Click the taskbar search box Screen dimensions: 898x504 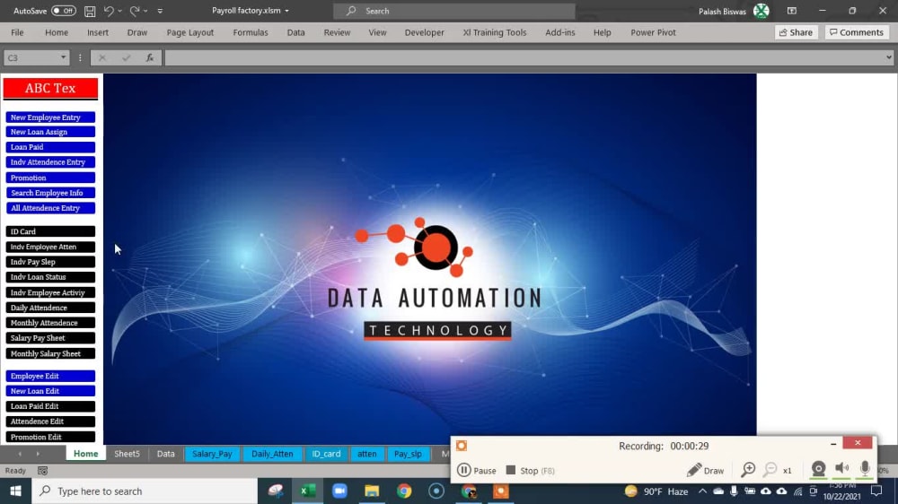145,491
